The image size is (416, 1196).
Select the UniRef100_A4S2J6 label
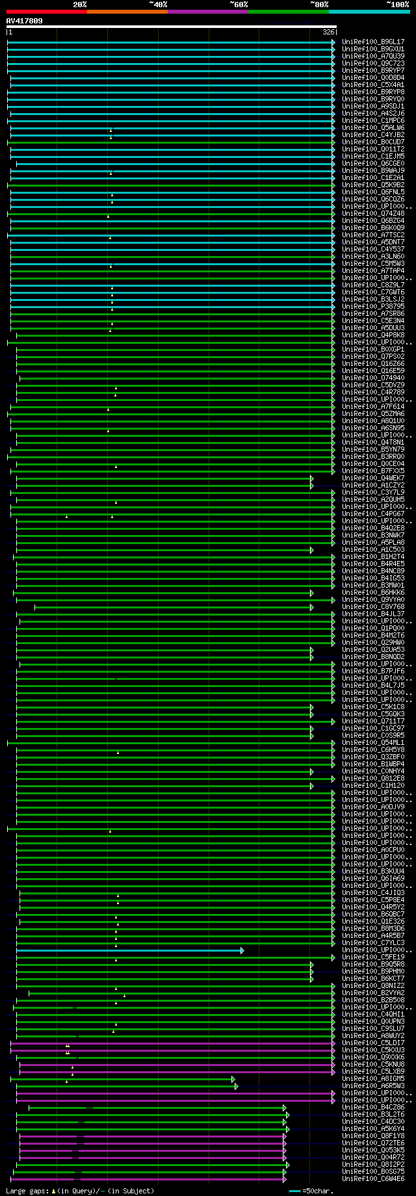point(373,113)
